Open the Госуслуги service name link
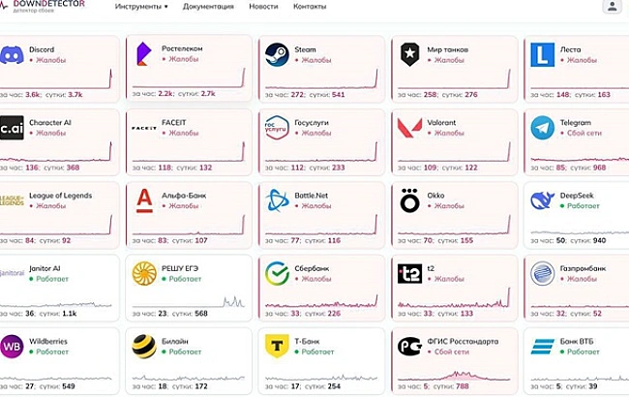Image resolution: width=629 pixels, height=397 pixels. pyautogui.click(x=312, y=123)
